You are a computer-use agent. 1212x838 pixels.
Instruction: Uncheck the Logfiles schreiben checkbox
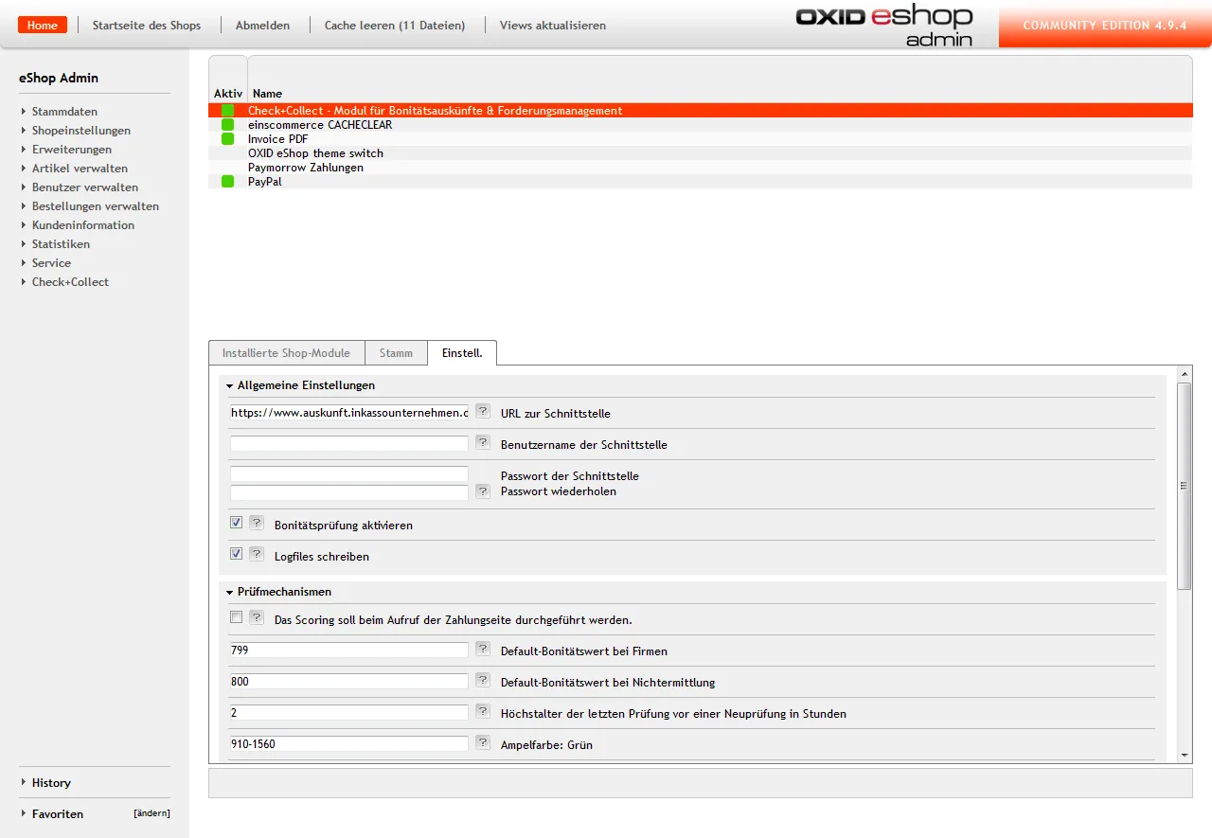point(237,554)
